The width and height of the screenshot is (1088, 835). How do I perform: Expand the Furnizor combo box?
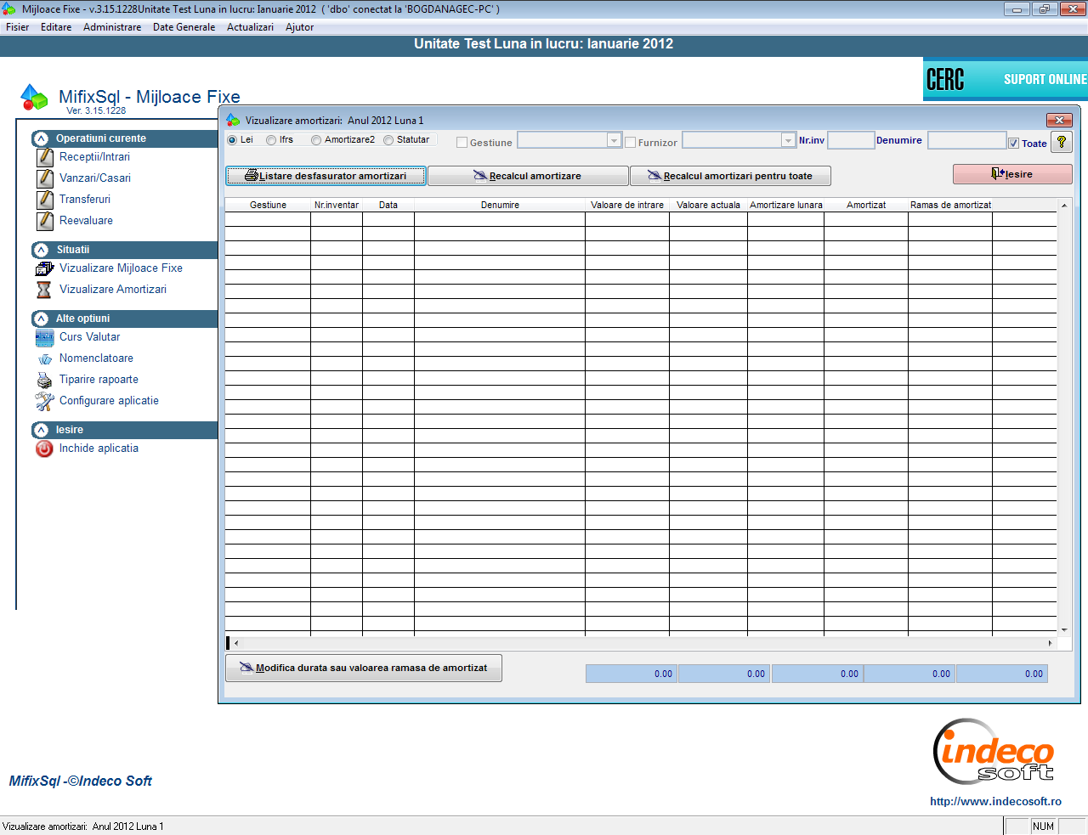pyautogui.click(x=787, y=140)
